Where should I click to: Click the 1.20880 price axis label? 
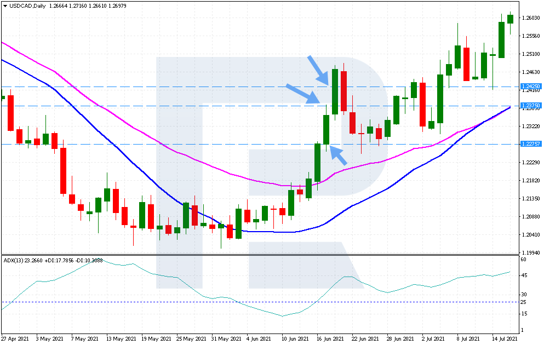coord(531,217)
